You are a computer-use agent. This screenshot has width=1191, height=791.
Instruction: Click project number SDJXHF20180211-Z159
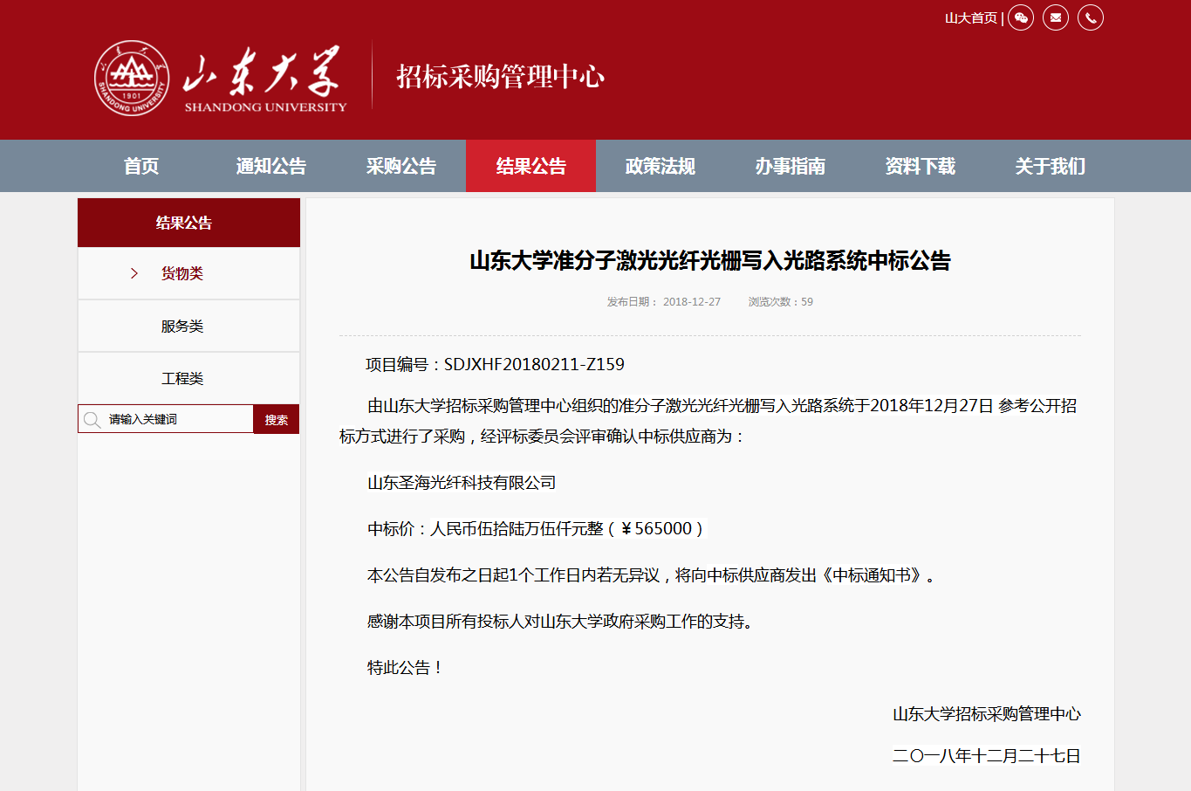[534, 364]
